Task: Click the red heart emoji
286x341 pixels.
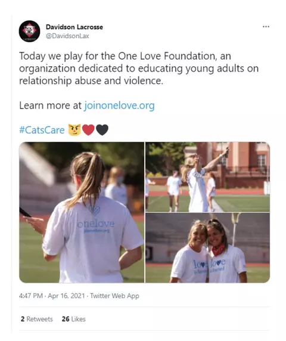Action: coord(88,130)
